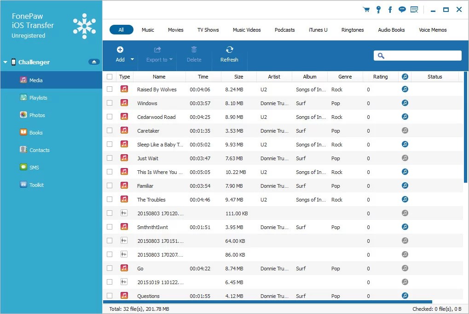
Task: Click the music note icon for Windows row
Action: 405,103
